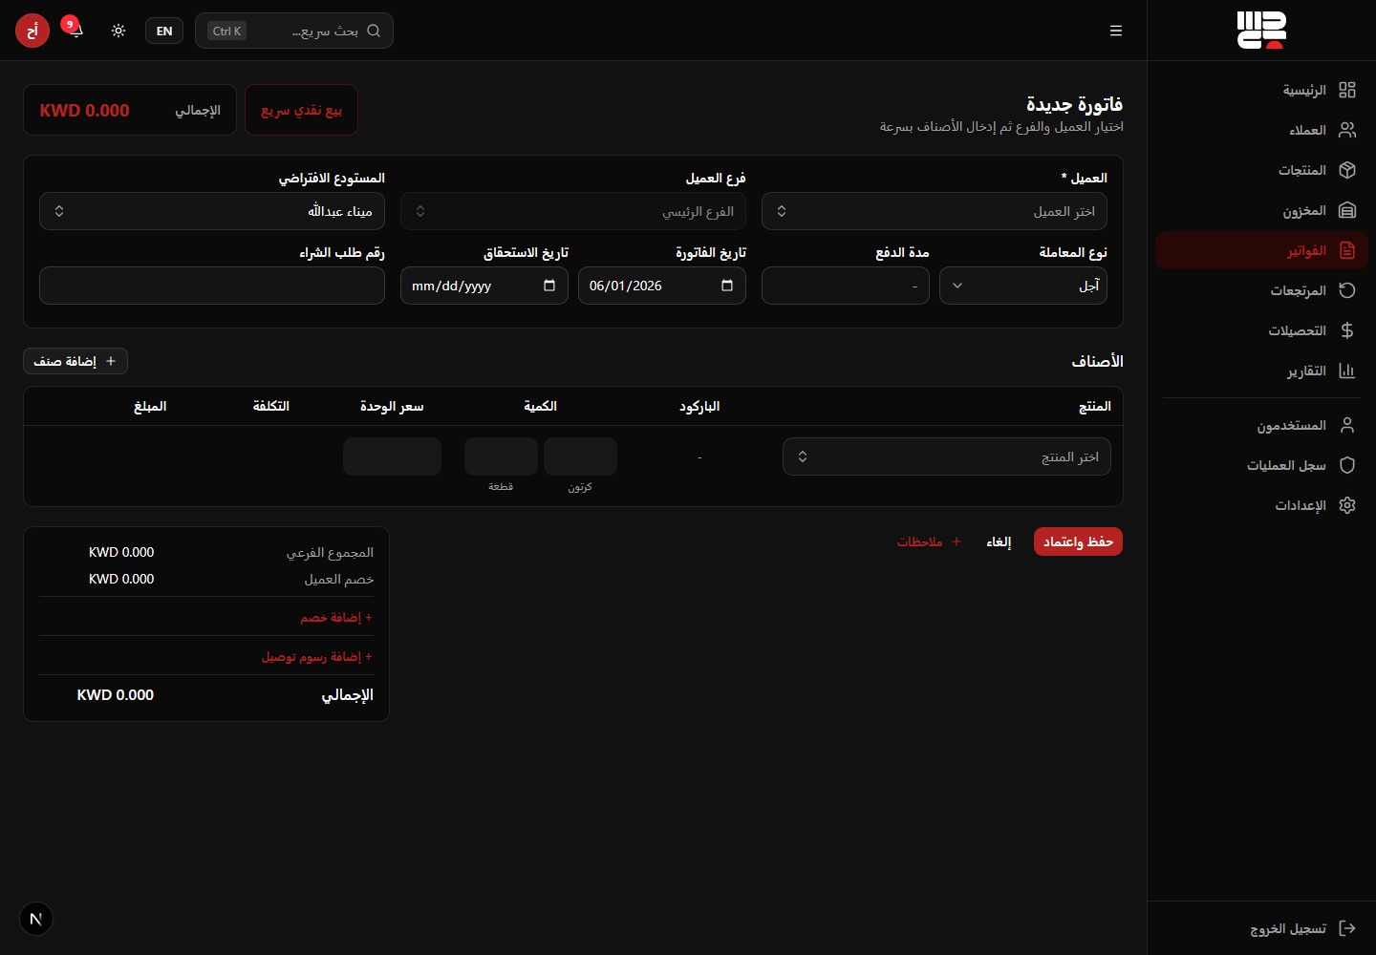Go to الرئيسية menu item

pyautogui.click(x=1261, y=90)
